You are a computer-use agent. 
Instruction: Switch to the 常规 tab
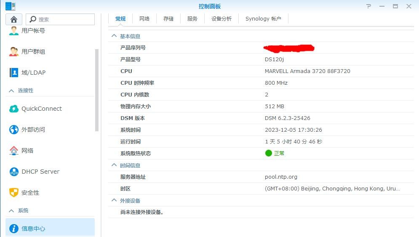[120, 18]
